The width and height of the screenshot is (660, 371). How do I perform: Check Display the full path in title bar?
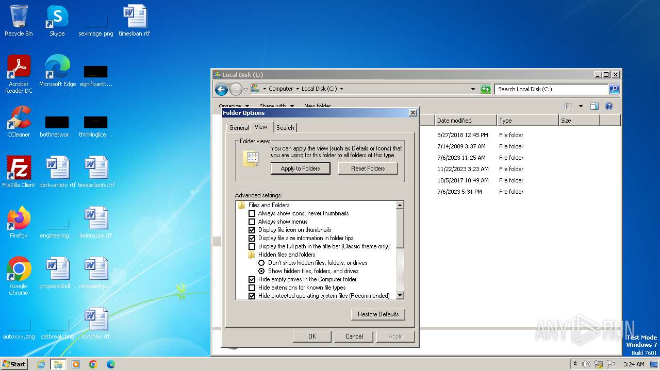252,246
